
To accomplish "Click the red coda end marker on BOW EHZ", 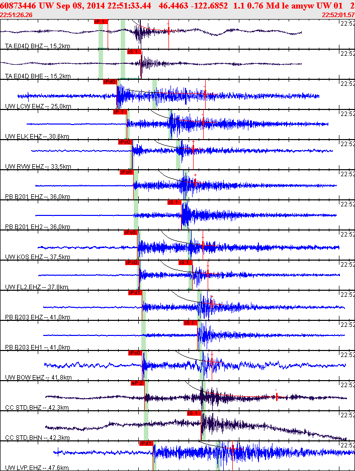I will coord(212,362).
